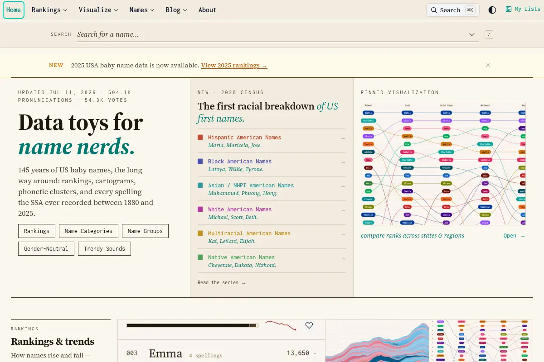Open the stacked area chart thumbnail
Screen dimensions: 544x362
pyautogui.click(x=377, y=341)
